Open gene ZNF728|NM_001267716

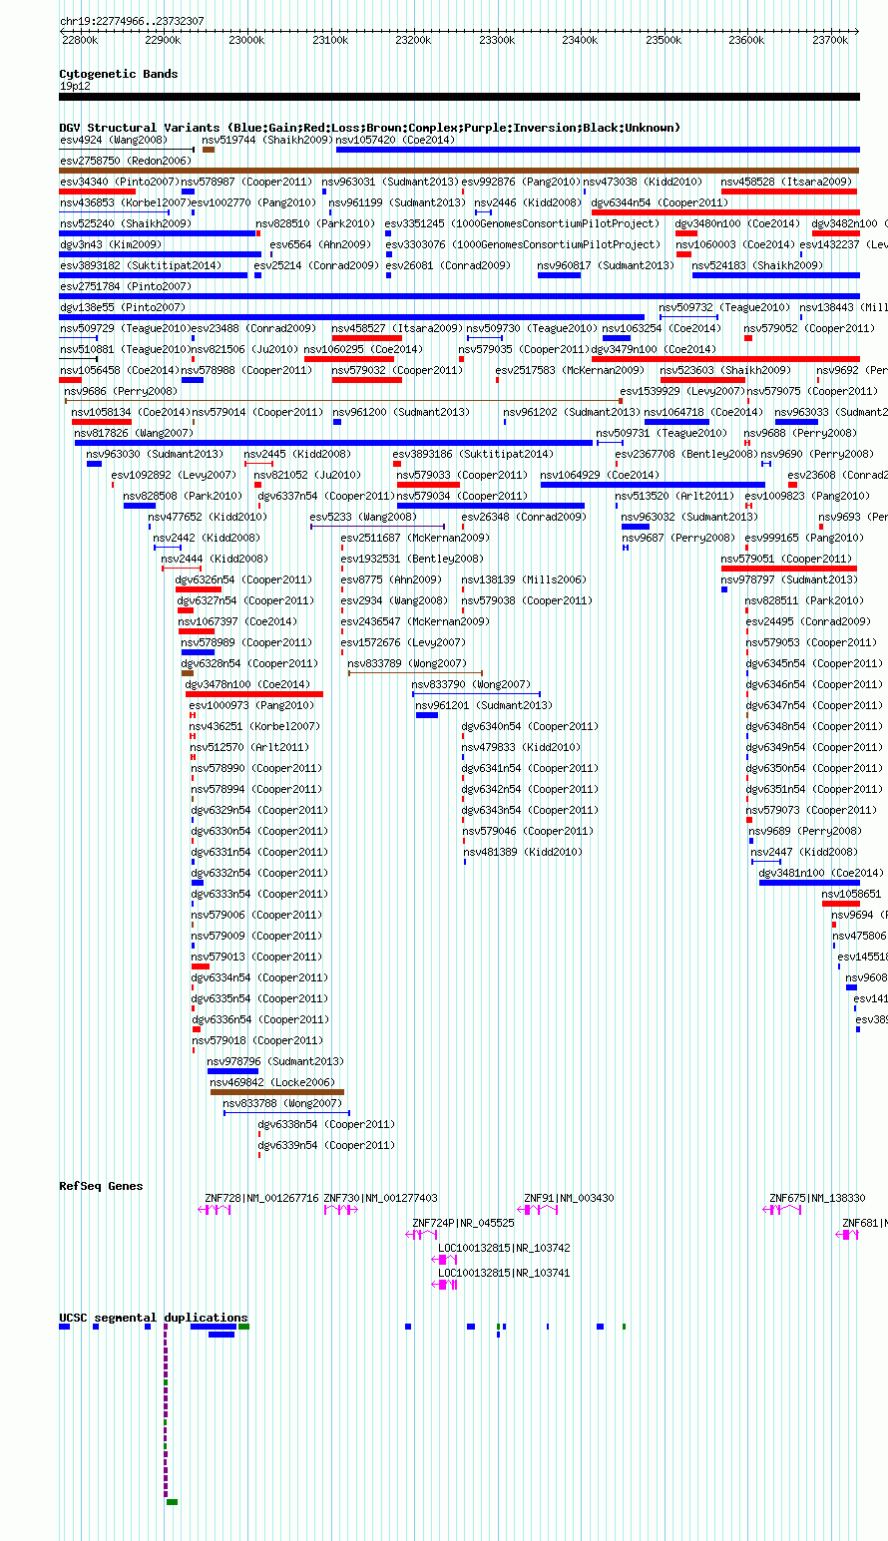[x=261, y=1198]
